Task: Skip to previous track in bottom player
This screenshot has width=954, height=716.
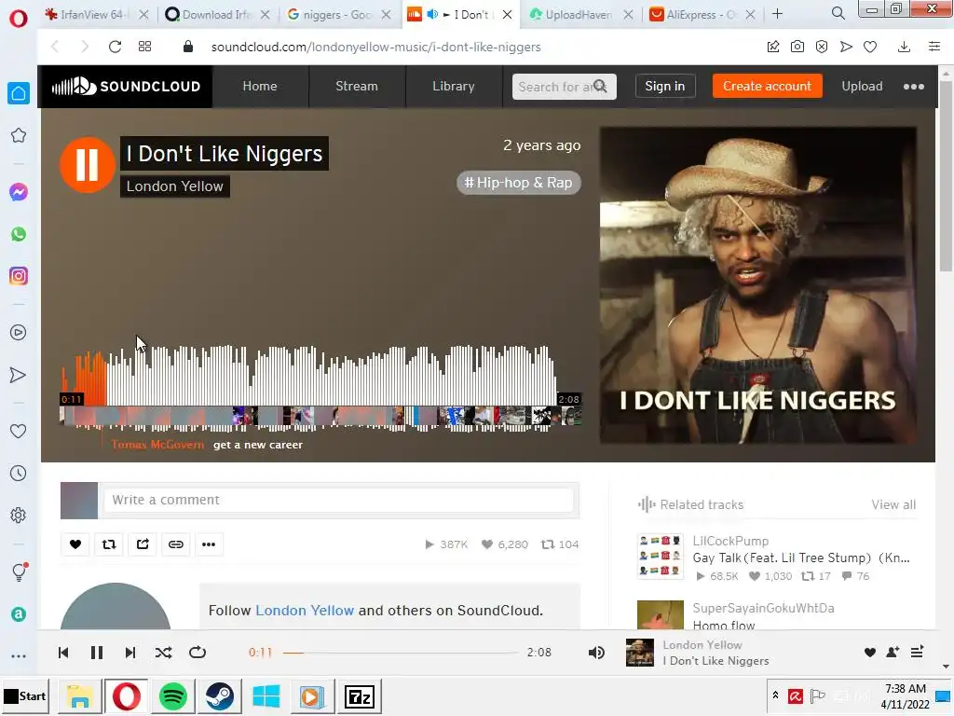Action: [63, 653]
